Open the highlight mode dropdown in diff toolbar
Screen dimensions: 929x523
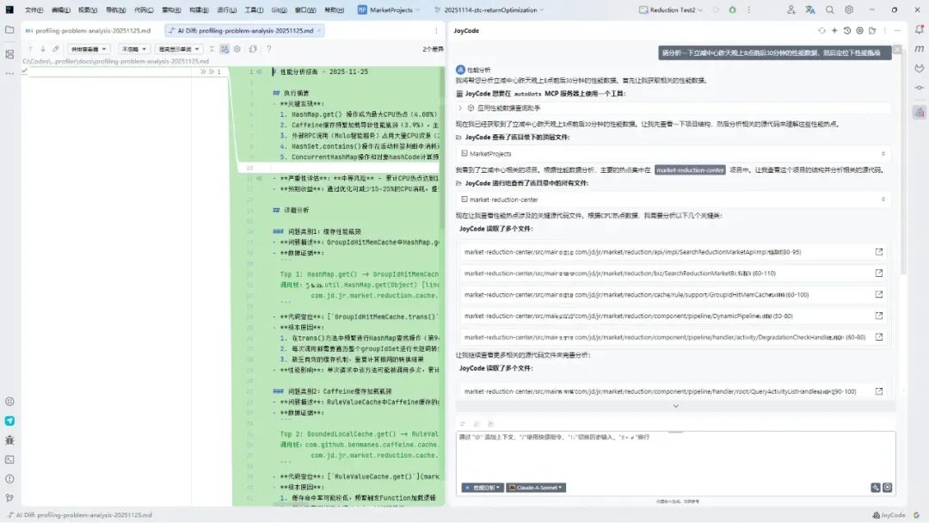[178, 49]
